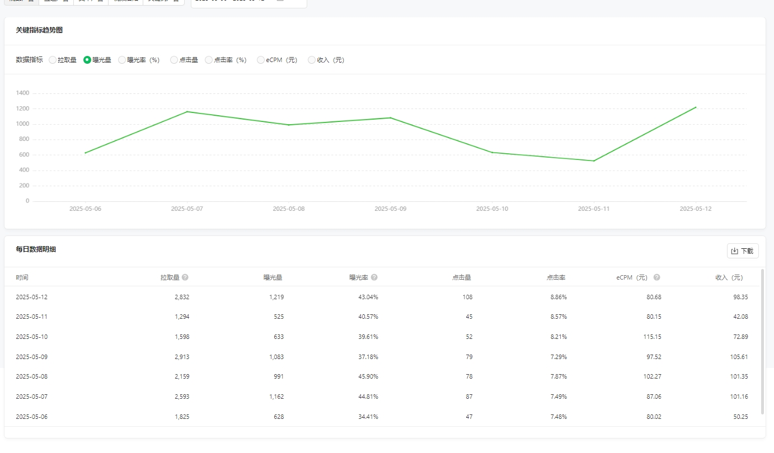Click the 2025-05-07 date in table row
This screenshot has width=774, height=453.
point(32,397)
